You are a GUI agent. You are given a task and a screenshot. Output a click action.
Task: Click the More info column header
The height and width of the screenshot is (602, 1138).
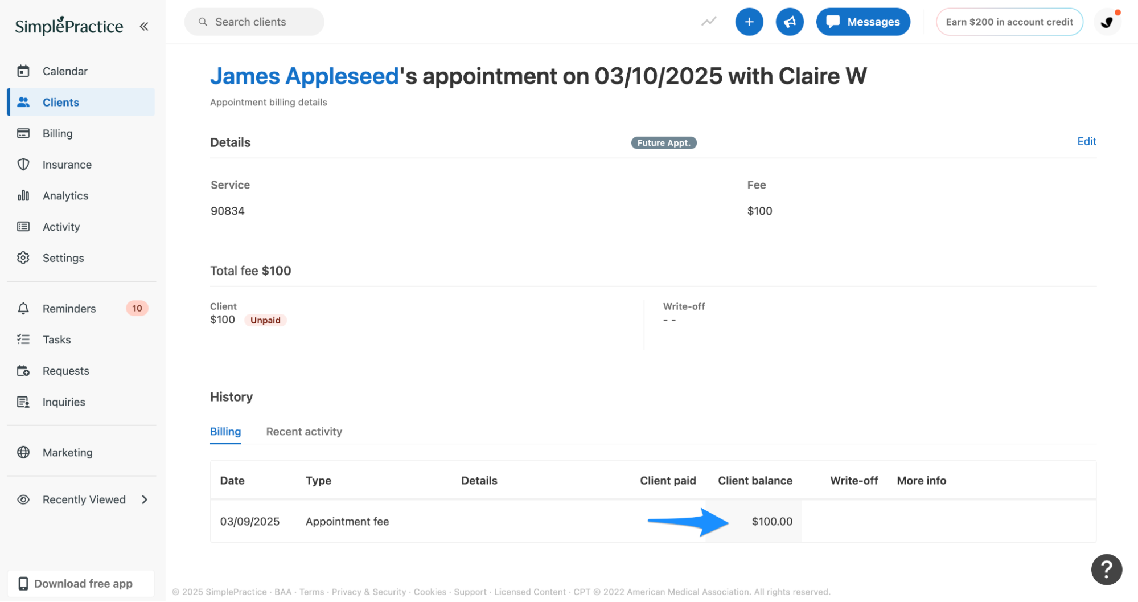[x=922, y=480]
